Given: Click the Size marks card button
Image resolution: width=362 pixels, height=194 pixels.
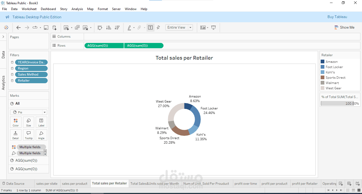Looking at the screenshot, I should click(29, 122).
